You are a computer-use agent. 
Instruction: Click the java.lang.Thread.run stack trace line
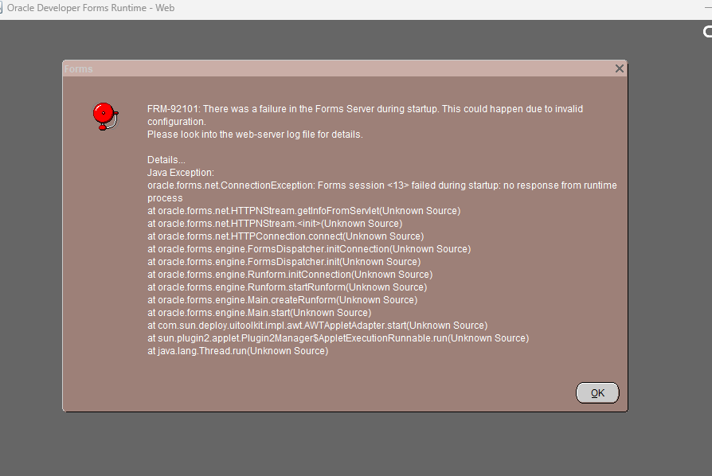click(237, 351)
